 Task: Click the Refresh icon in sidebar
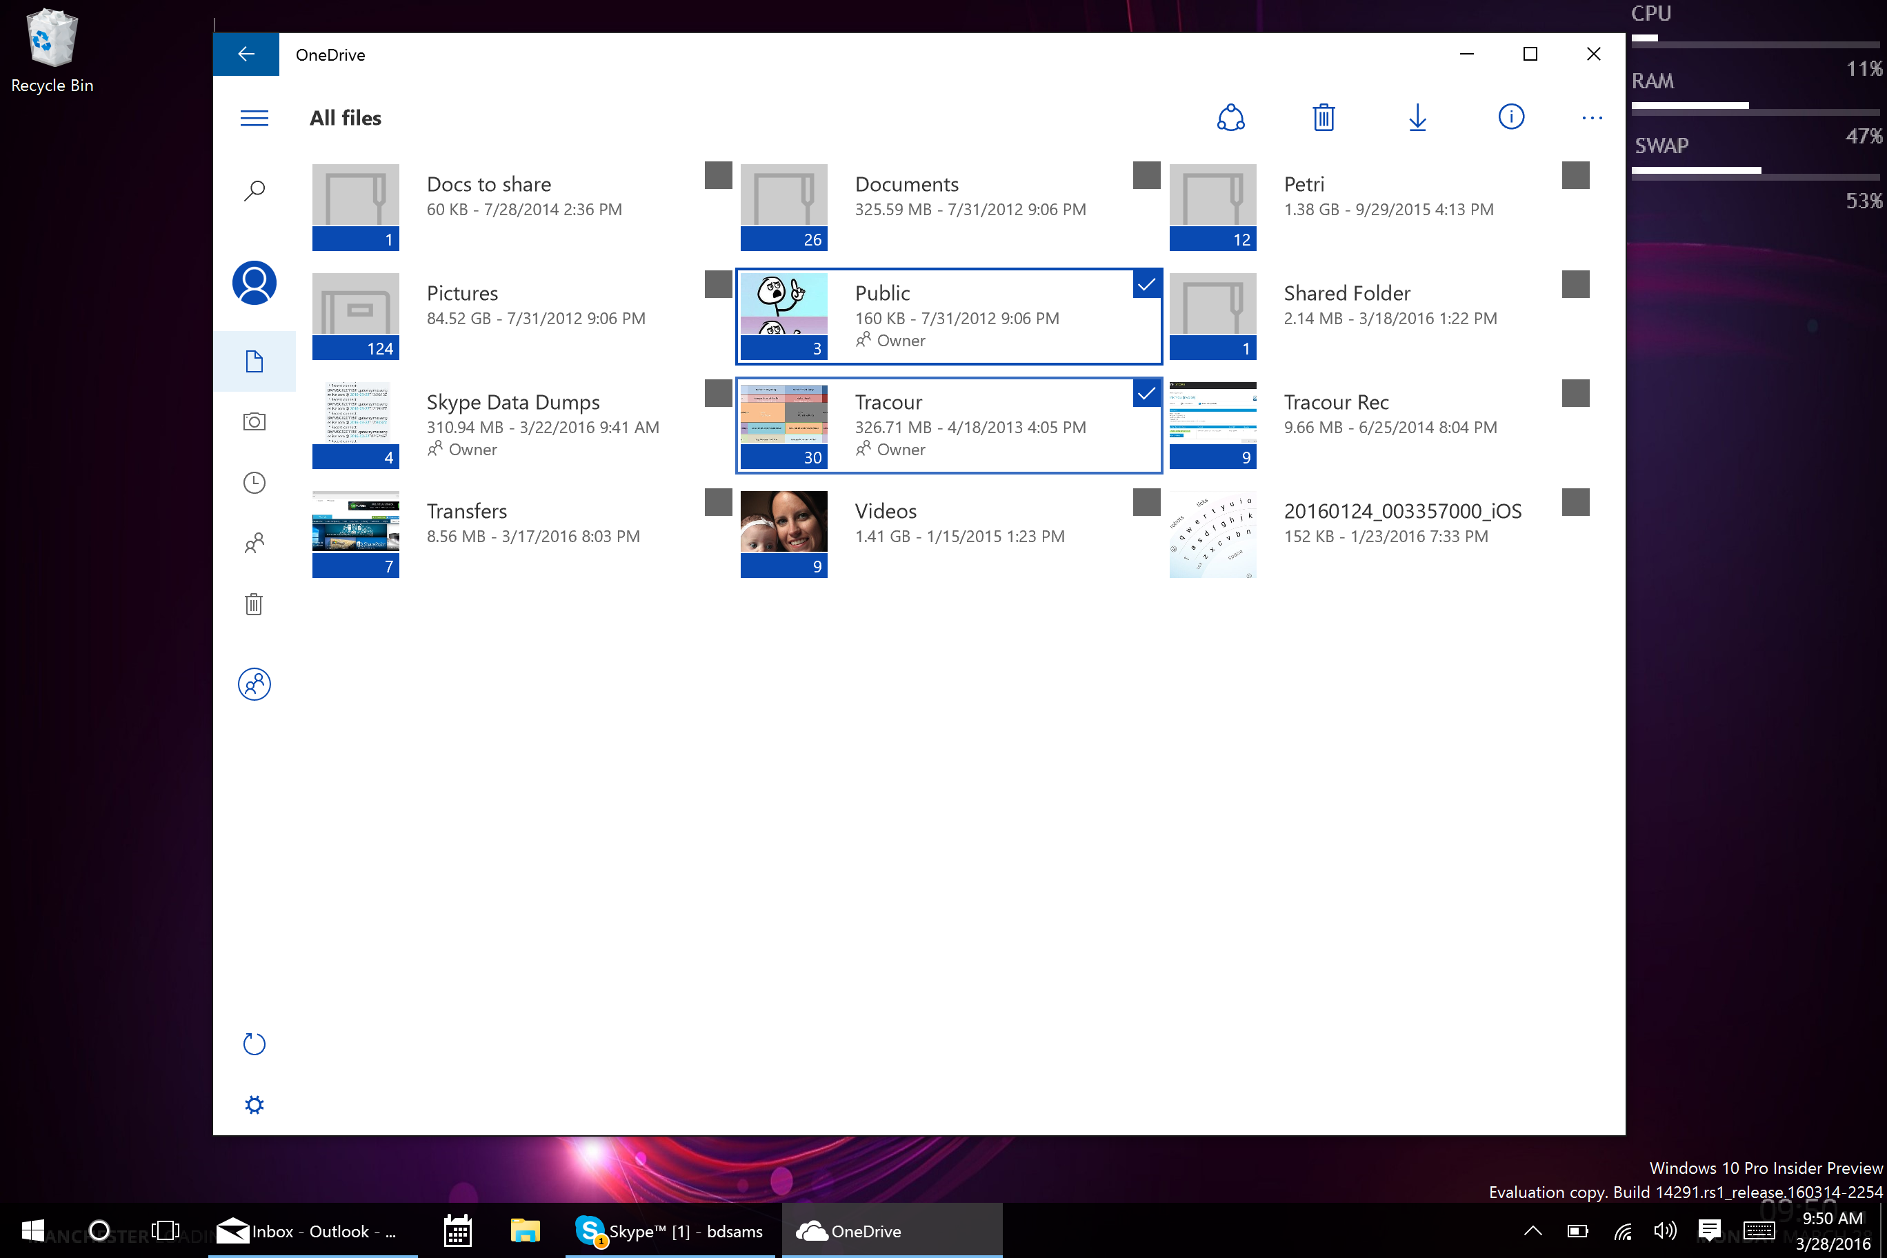click(x=254, y=1044)
